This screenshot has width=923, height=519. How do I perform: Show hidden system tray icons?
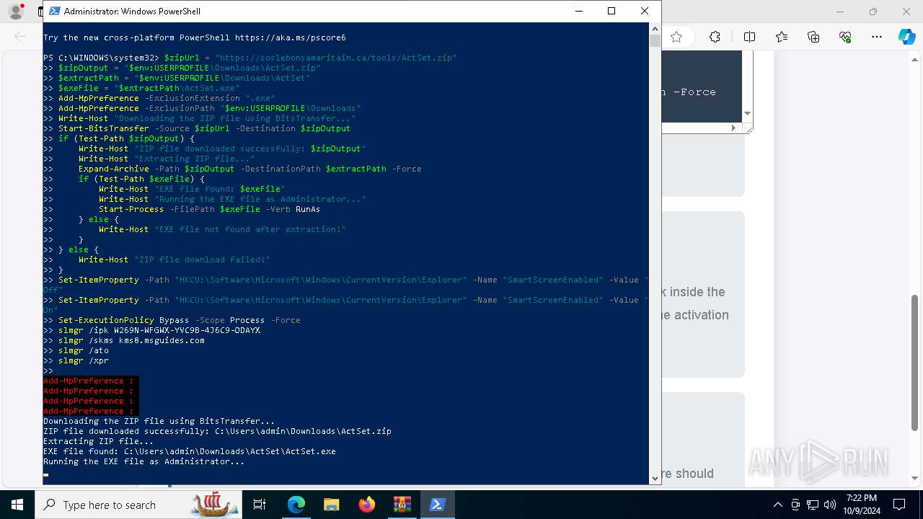(x=777, y=505)
